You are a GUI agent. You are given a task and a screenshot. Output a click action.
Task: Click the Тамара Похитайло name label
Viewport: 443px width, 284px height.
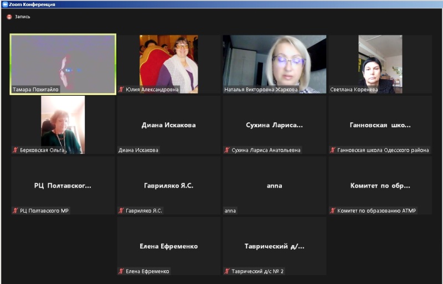pos(35,90)
